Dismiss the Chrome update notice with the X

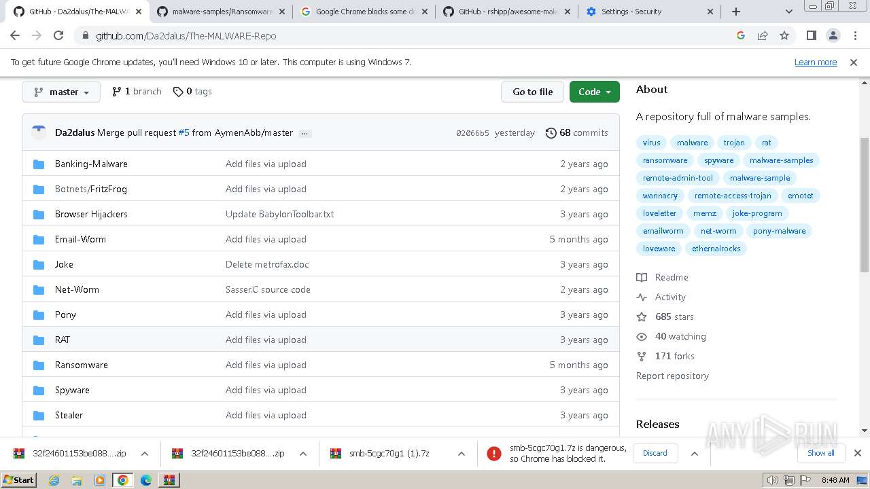click(854, 62)
